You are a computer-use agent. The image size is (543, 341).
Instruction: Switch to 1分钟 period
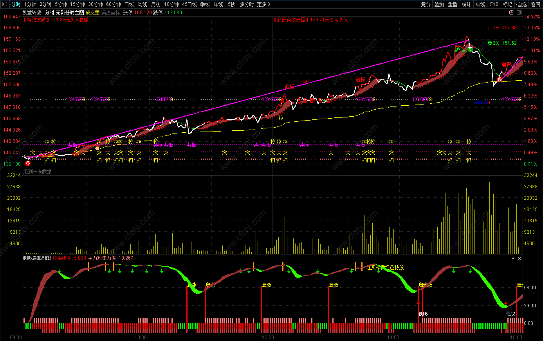click(x=30, y=4)
